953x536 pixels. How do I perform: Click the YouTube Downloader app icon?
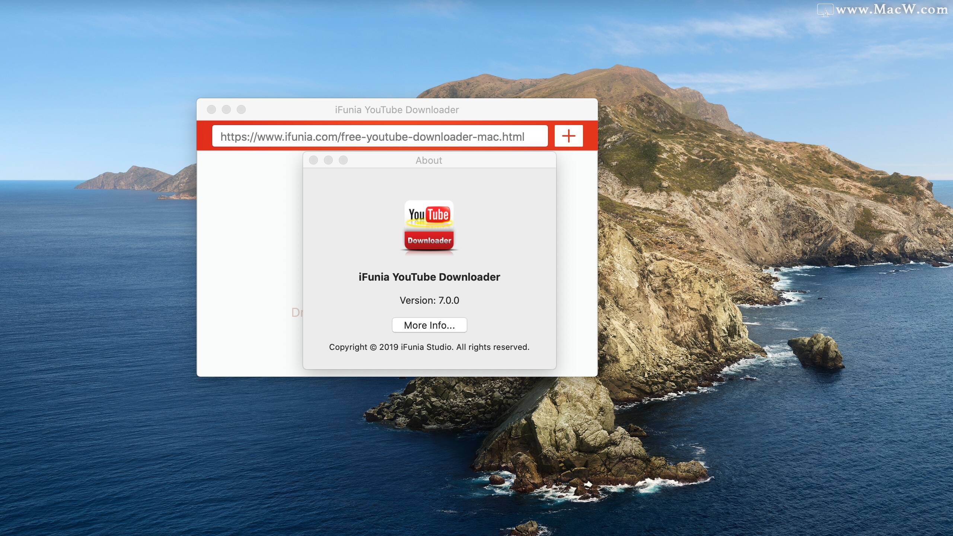[x=429, y=226]
